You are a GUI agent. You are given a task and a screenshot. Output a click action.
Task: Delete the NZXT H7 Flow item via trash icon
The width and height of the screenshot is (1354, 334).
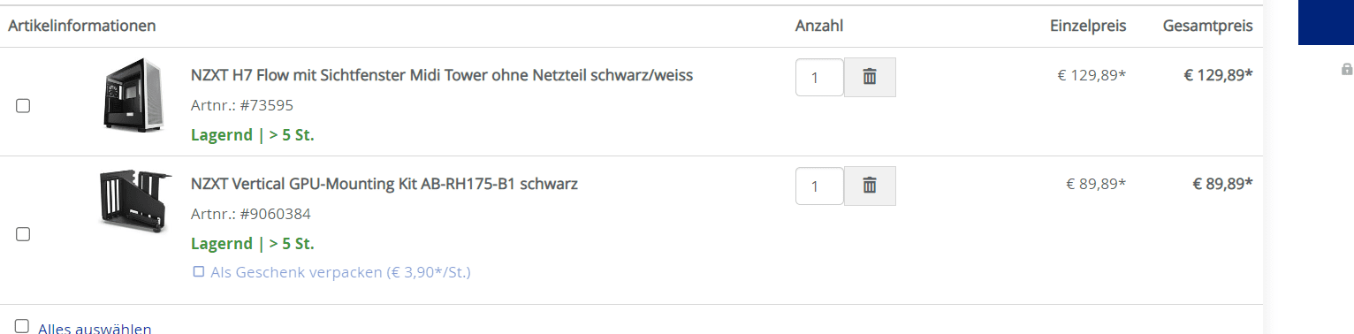click(870, 77)
